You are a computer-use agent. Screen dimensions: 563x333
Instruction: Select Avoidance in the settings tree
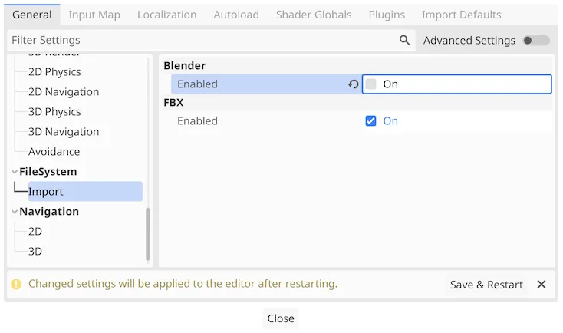pos(54,152)
